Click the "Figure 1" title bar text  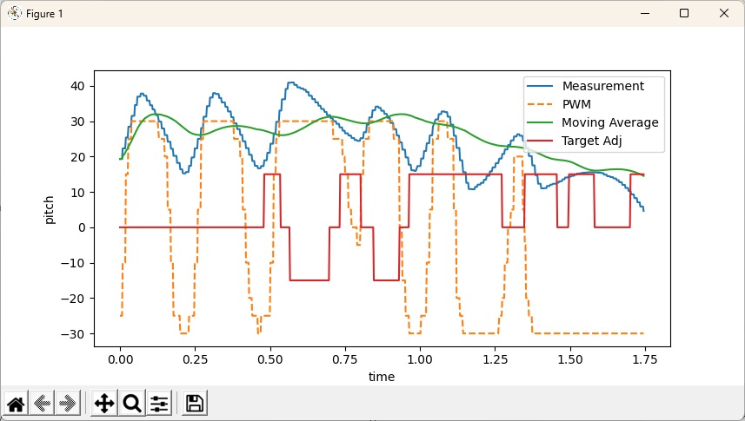[44, 14]
